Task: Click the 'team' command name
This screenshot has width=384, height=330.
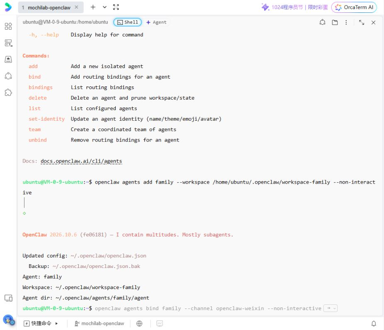Action: (x=34, y=129)
